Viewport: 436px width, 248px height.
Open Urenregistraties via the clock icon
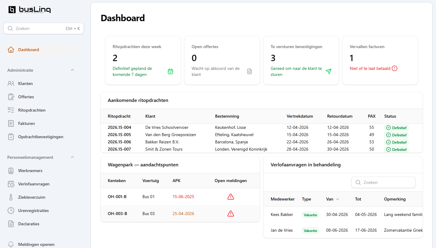click(x=11, y=210)
